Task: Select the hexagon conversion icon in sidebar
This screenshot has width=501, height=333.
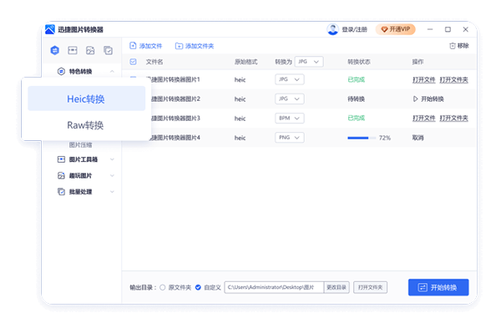Action: coord(54,50)
